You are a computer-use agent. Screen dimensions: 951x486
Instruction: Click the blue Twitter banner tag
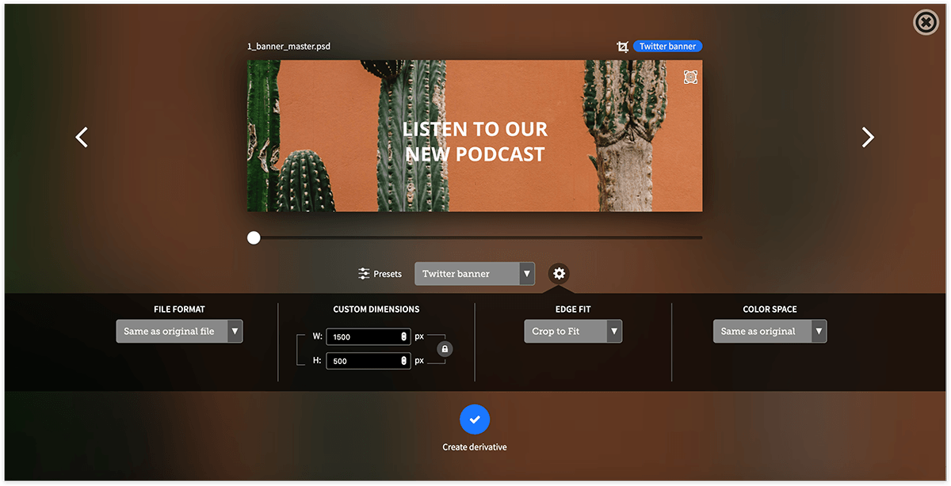(667, 47)
